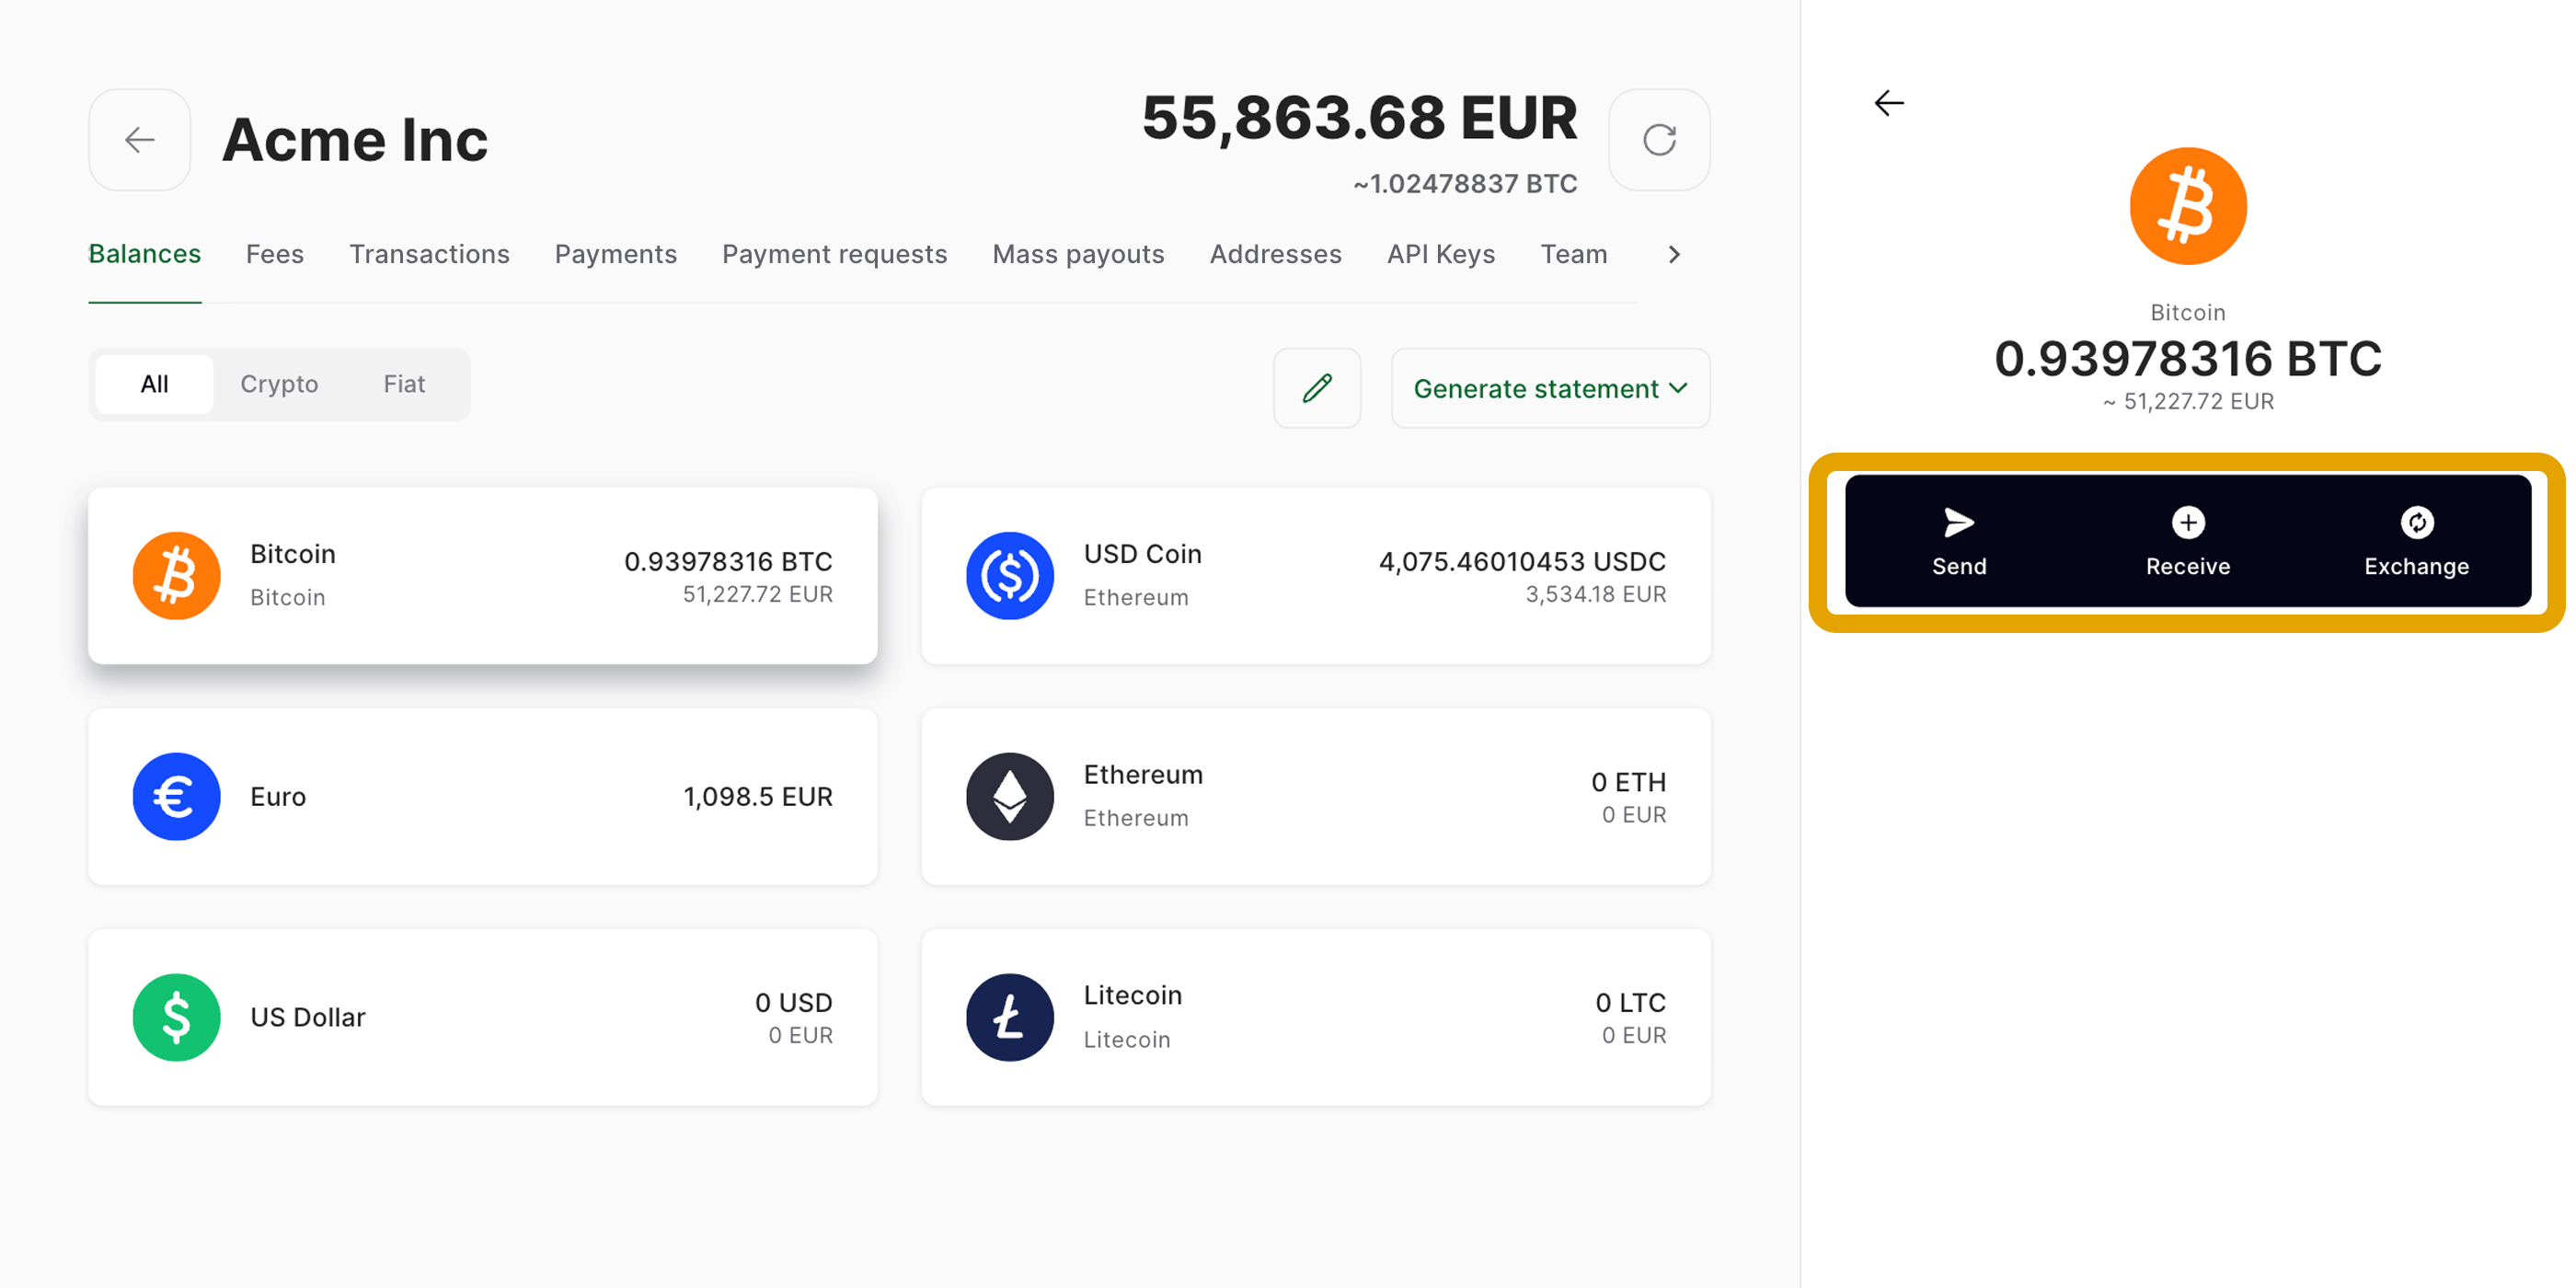
Task: Open the Balances tab
Action: coord(145,254)
